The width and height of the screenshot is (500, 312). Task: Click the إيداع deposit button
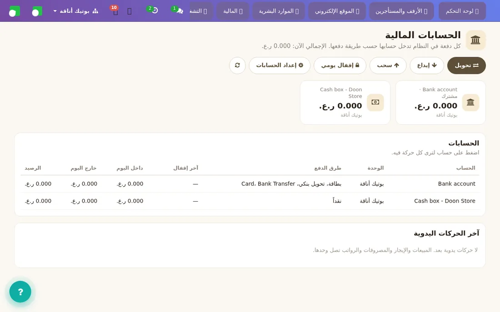(x=427, y=65)
